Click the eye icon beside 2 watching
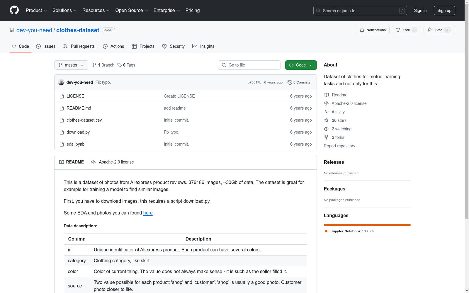The width and height of the screenshot is (469, 293). (326, 129)
